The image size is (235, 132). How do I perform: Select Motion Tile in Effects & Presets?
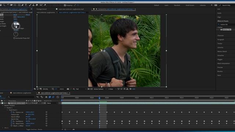pos(227,30)
